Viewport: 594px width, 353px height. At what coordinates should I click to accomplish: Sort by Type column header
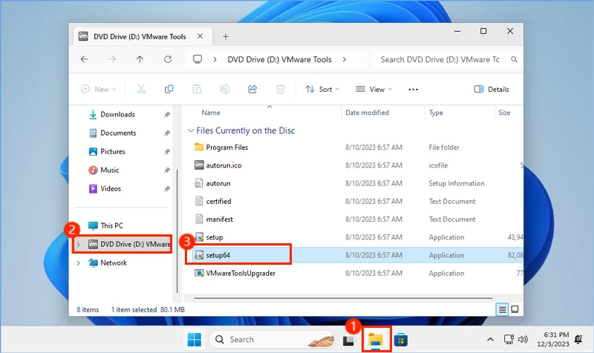pyautogui.click(x=436, y=113)
